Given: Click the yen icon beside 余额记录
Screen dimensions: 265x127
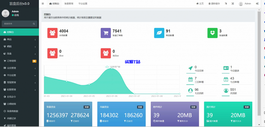Looking at the screenshot, I should [x=5, y=118].
